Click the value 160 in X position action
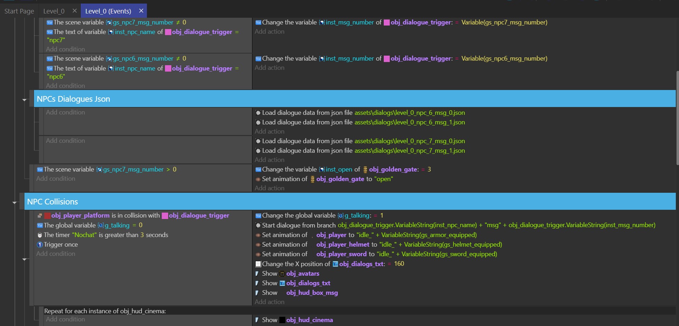 tap(399, 264)
